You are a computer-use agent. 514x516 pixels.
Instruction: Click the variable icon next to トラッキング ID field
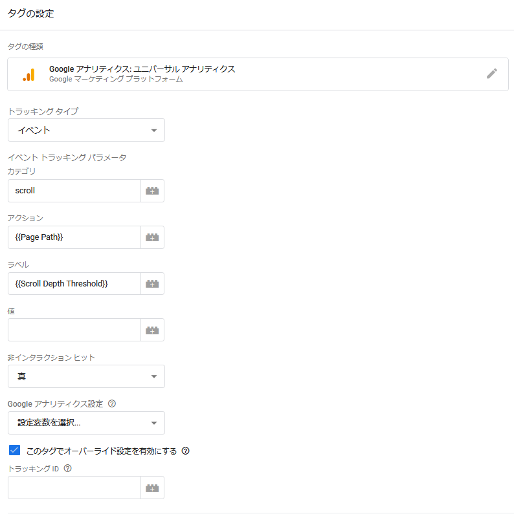152,488
